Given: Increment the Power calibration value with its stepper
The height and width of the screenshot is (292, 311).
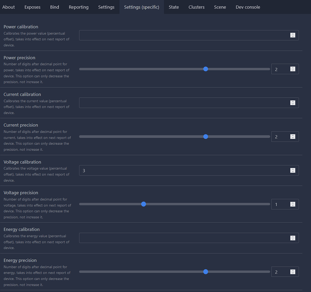Looking at the screenshot, I should pyautogui.click(x=293, y=34).
